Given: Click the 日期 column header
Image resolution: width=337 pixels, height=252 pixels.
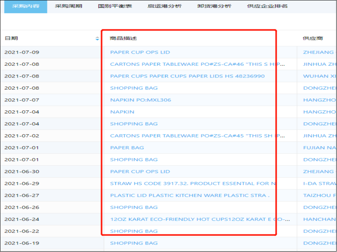Looking at the screenshot, I should click(x=11, y=38).
